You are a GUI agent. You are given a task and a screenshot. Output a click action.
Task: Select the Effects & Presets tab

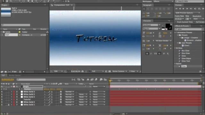(x=182, y=26)
